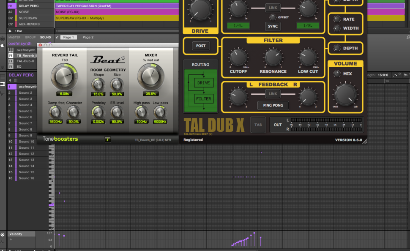Image resolution: width=410 pixels, height=251 pixels.
Task: Click the oxefmsynth keyboard instrument icon
Action: pos(11,50)
